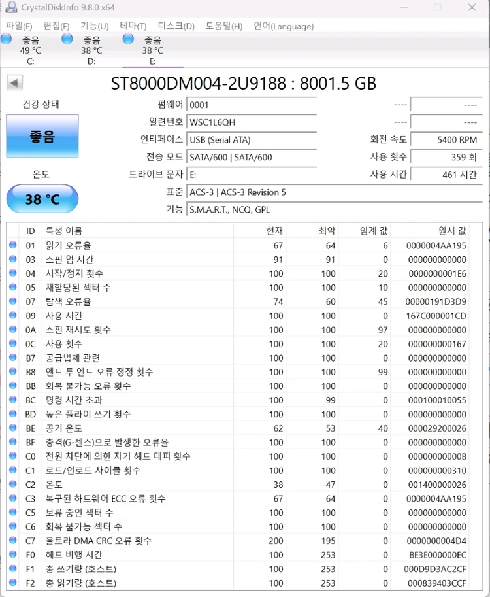This screenshot has height=597, width=490.
Task: Click raw value 167C000001CD
Action: 436,316
